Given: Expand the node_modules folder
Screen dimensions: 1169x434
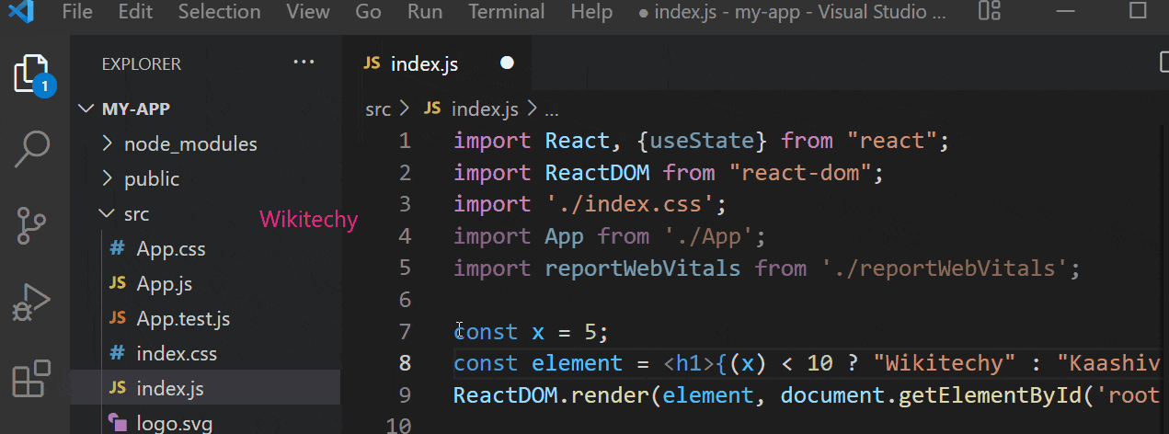Looking at the screenshot, I should click(189, 144).
